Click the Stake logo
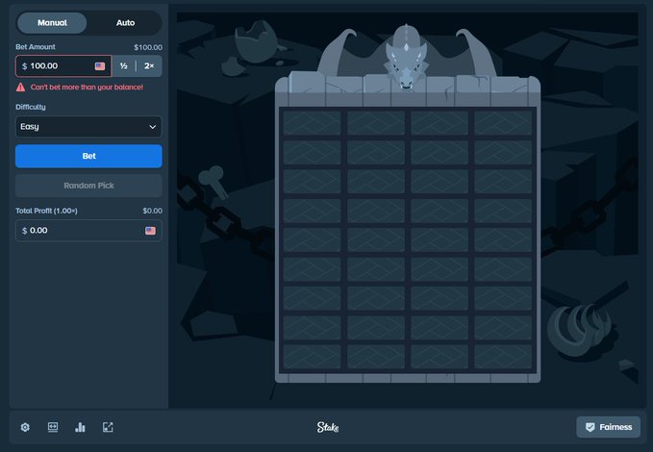This screenshot has height=452, width=653. click(328, 427)
